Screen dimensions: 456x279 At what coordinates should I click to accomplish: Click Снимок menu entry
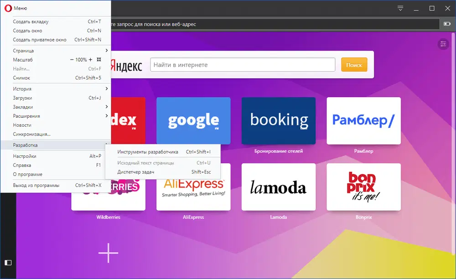(x=56, y=77)
